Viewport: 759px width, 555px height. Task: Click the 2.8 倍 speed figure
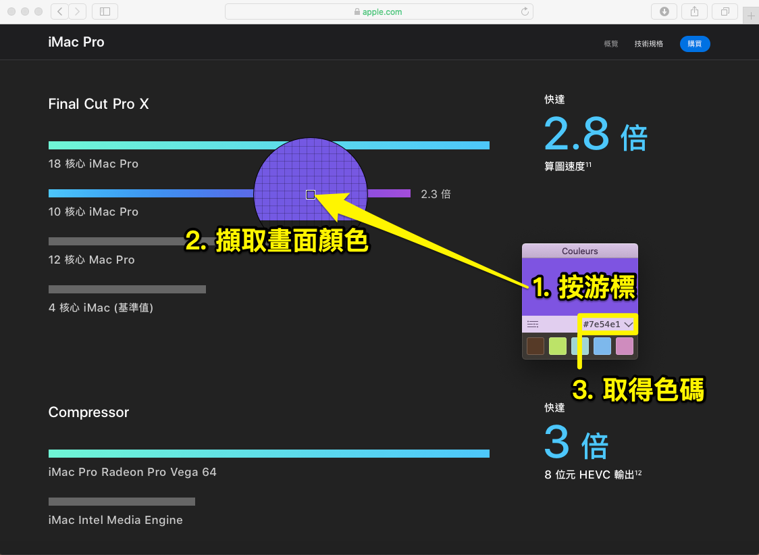pyautogui.click(x=596, y=134)
